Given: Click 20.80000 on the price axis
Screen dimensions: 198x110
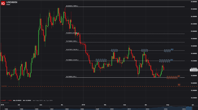Looking at the screenshot, I should pyautogui.click(x=194, y=2).
